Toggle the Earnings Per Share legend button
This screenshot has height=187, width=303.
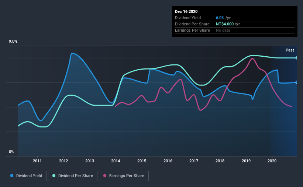pyautogui.click(x=124, y=176)
